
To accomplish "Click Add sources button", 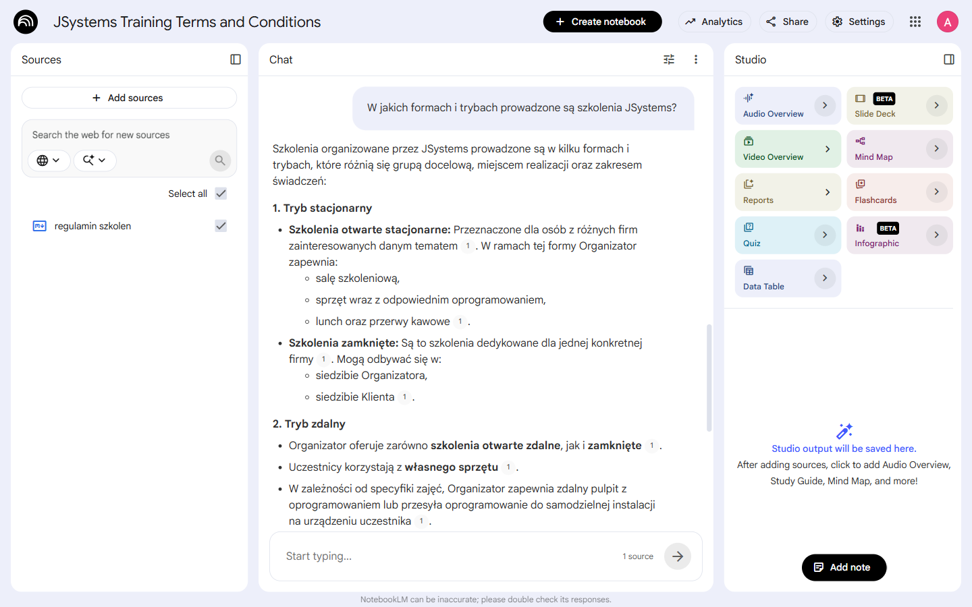I will tap(129, 98).
